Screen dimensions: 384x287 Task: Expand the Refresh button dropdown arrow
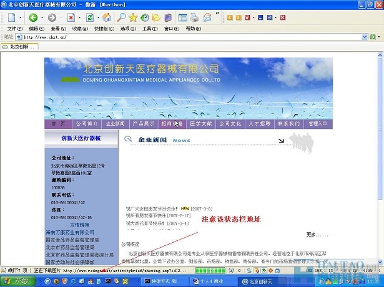click(x=98, y=17)
